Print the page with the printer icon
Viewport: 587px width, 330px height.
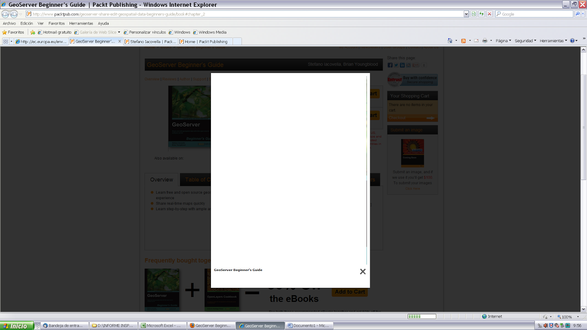pos(485,41)
